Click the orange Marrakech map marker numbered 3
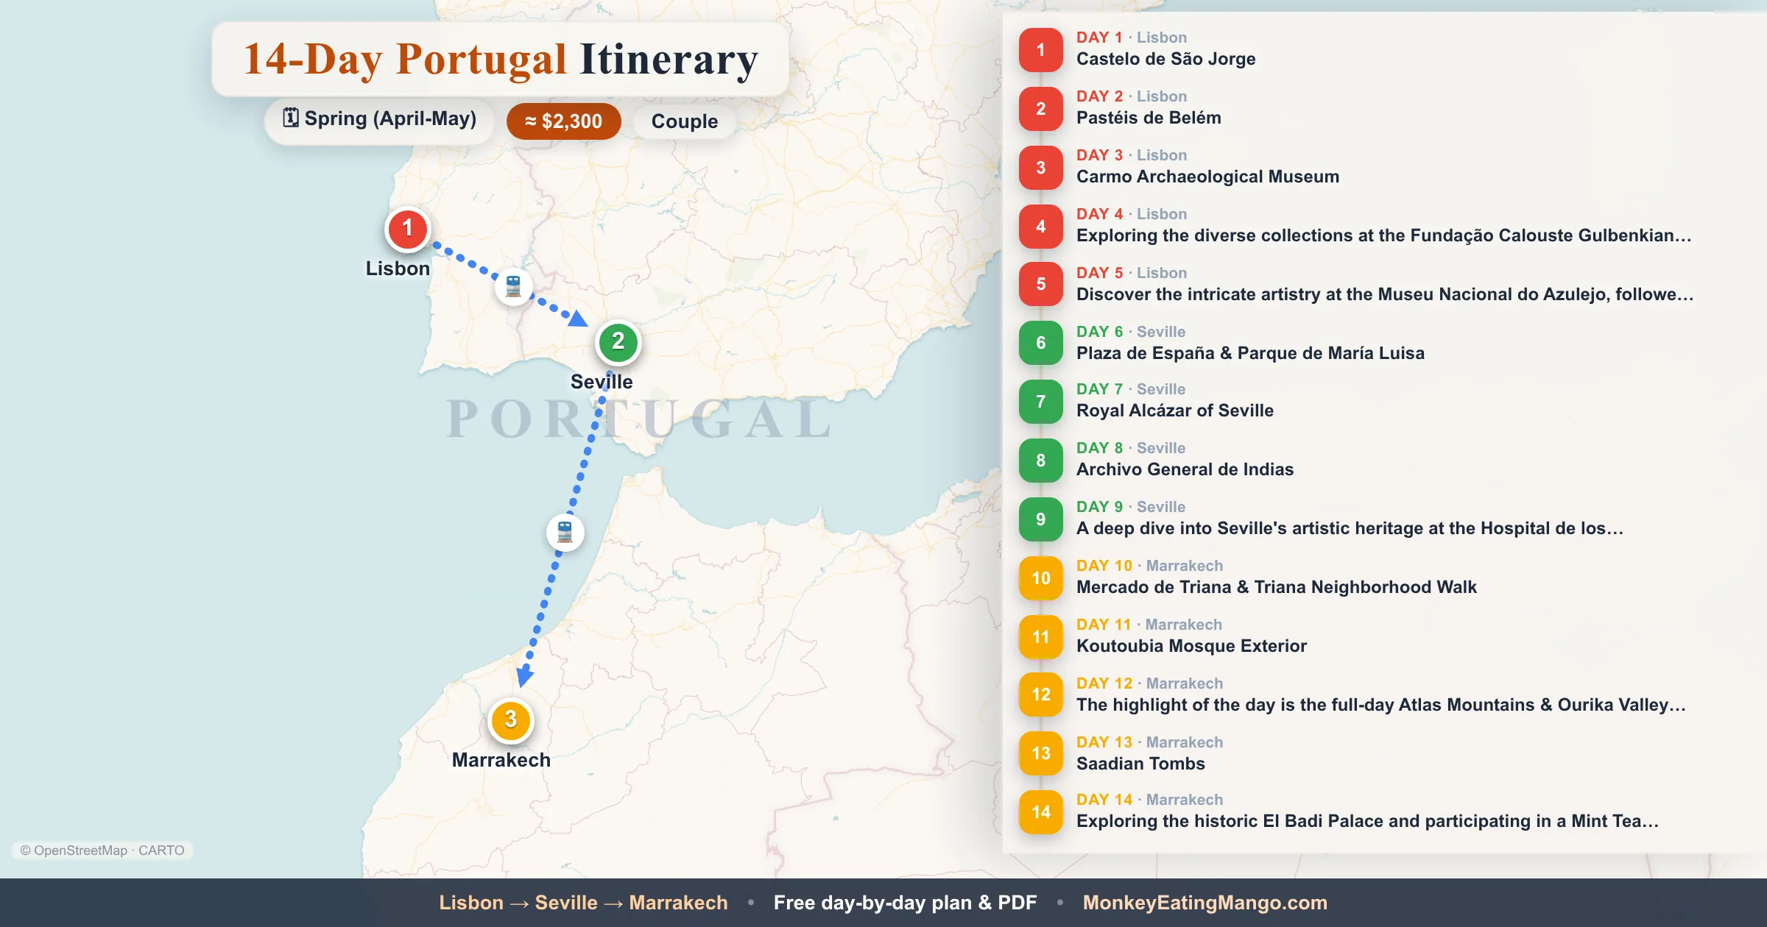This screenshot has height=927, width=1767. point(510,720)
